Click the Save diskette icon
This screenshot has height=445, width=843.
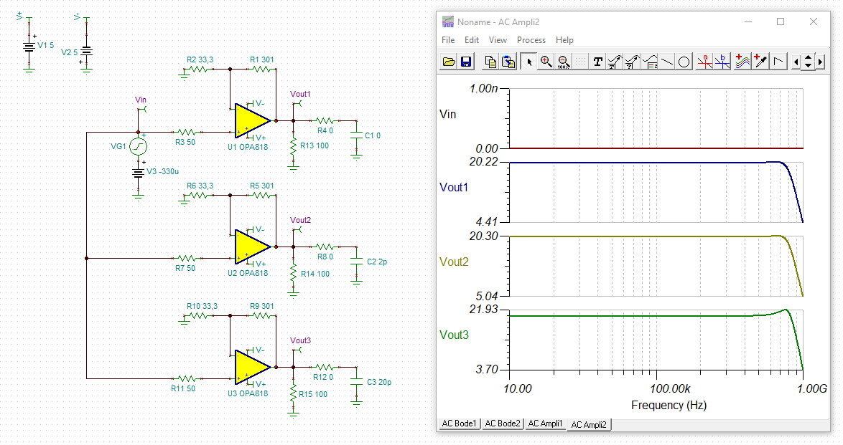465,62
